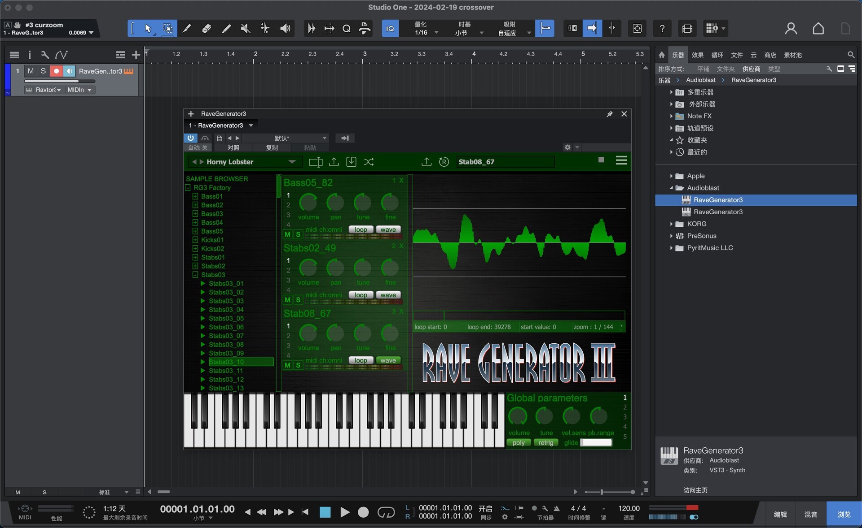This screenshot has width=862, height=528.
Task: Open the video player icon
Action: click(687, 29)
